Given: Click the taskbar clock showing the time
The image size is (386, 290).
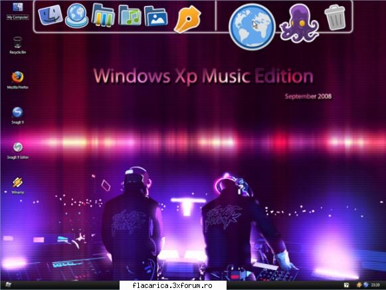Looking at the screenshot, I should pyautogui.click(x=375, y=285).
